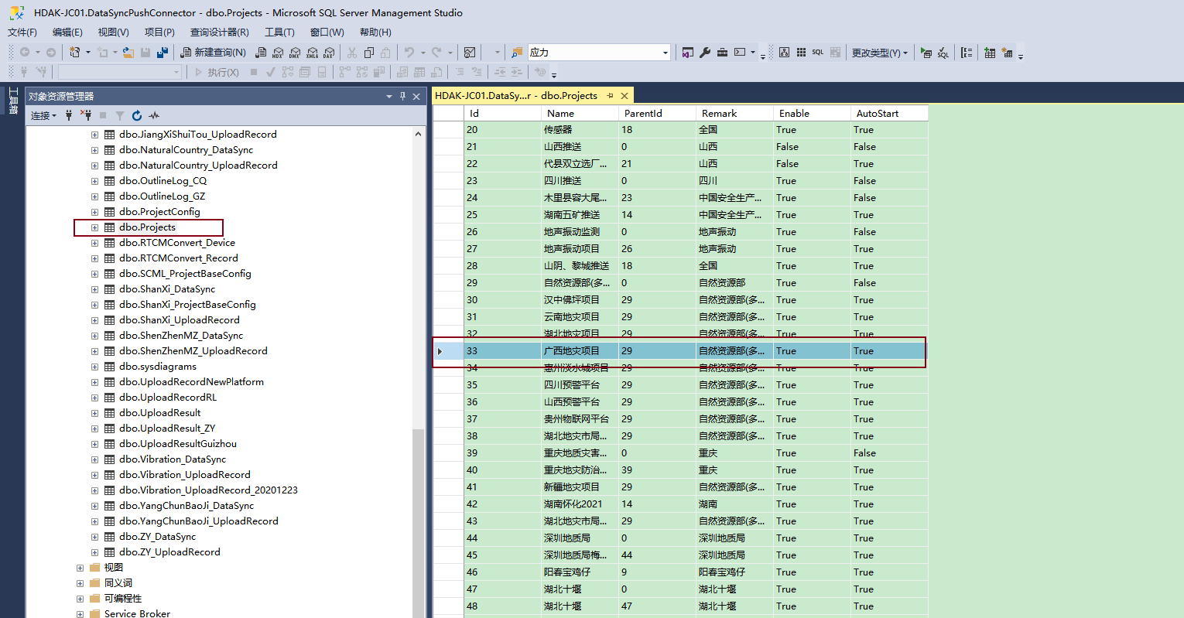Click the Open File folder icon

tap(128, 53)
